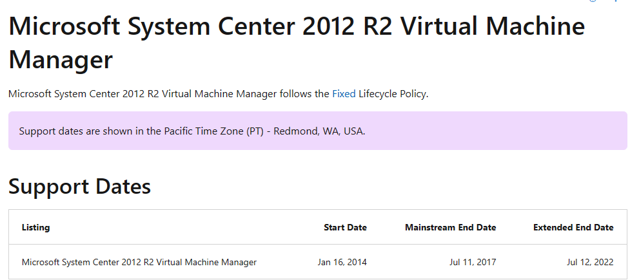Click the word Support in the Support Dates heading

click(48, 187)
